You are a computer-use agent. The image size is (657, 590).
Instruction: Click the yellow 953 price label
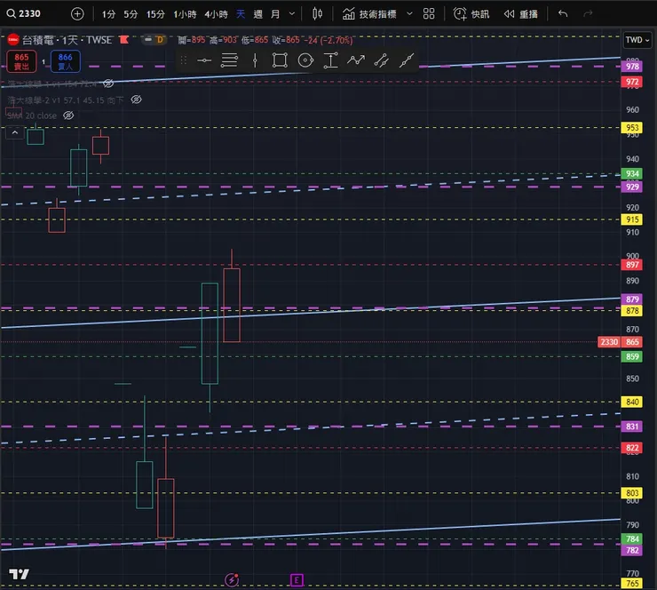click(632, 127)
